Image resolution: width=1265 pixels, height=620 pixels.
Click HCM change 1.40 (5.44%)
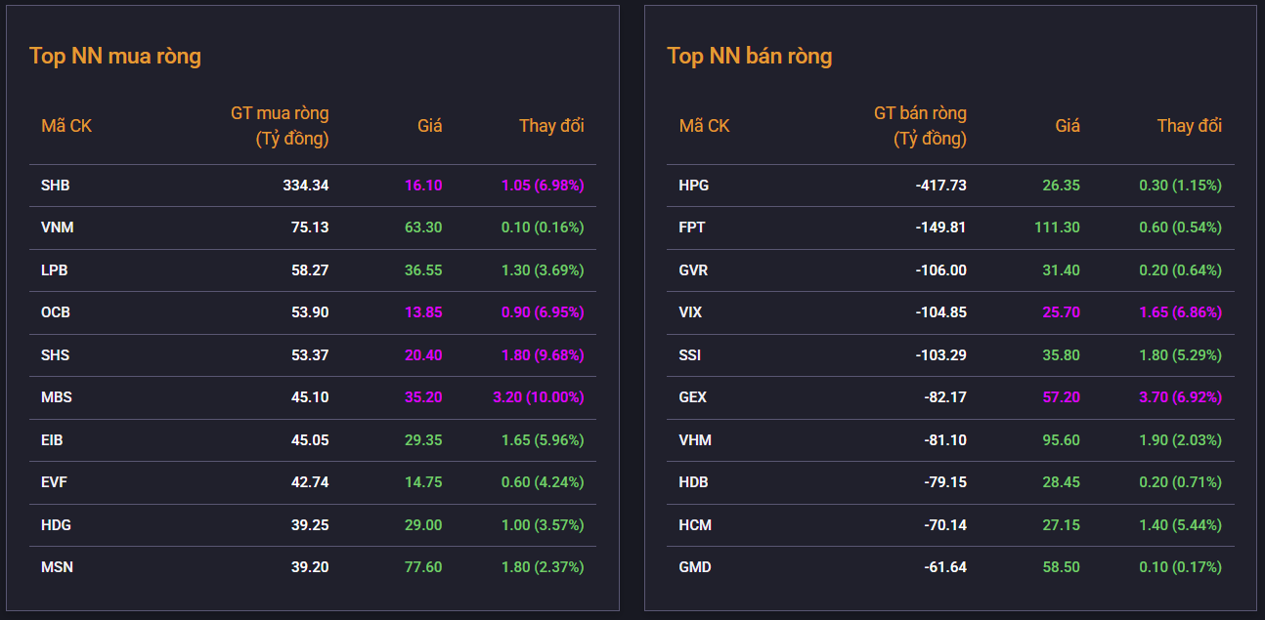[x=1181, y=524]
